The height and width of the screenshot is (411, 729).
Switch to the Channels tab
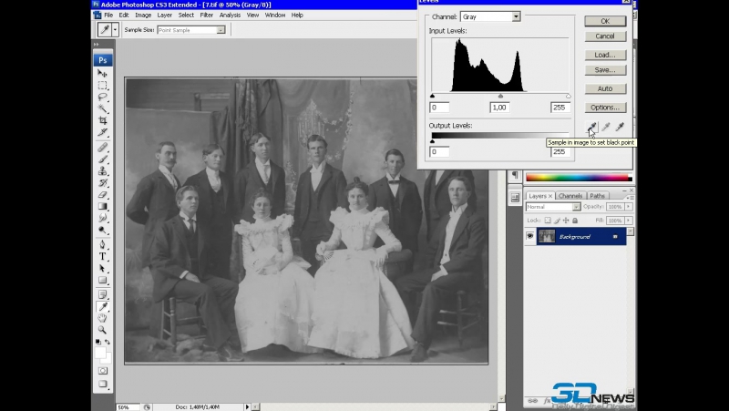pyautogui.click(x=570, y=196)
